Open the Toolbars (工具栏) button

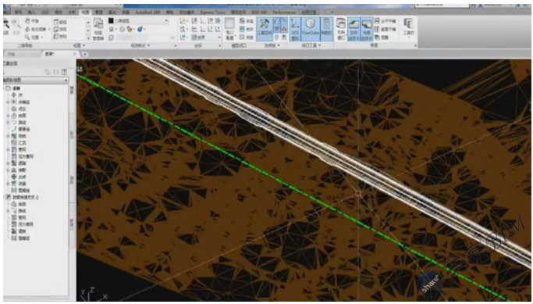click(x=409, y=27)
